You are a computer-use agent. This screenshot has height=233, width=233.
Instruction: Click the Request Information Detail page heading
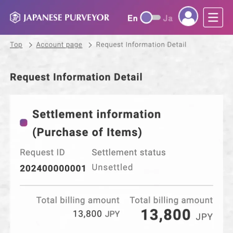click(x=76, y=77)
